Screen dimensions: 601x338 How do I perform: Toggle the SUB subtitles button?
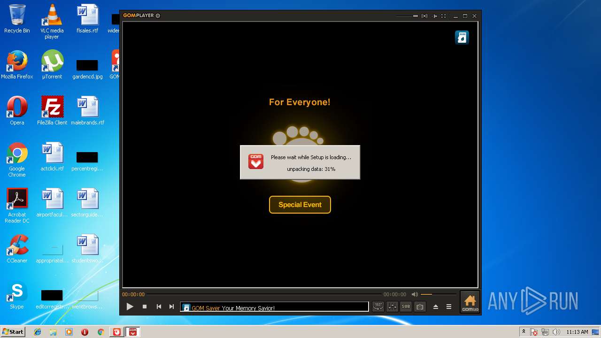click(406, 307)
